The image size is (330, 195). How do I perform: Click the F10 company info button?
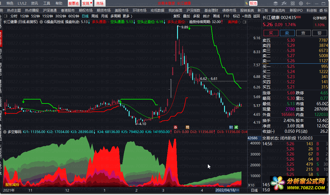coord(226,16)
